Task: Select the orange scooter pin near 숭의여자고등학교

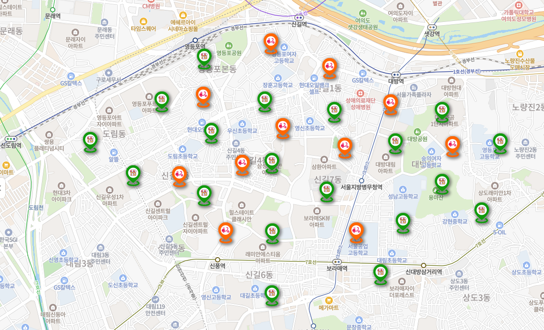Action: [x=452, y=145]
